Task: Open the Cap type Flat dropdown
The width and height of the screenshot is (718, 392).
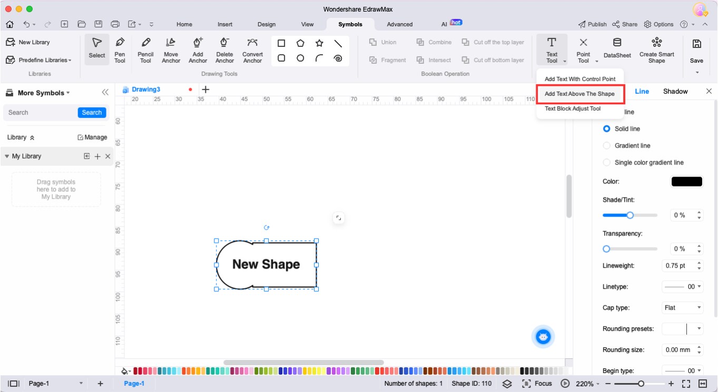Action: tap(682, 308)
